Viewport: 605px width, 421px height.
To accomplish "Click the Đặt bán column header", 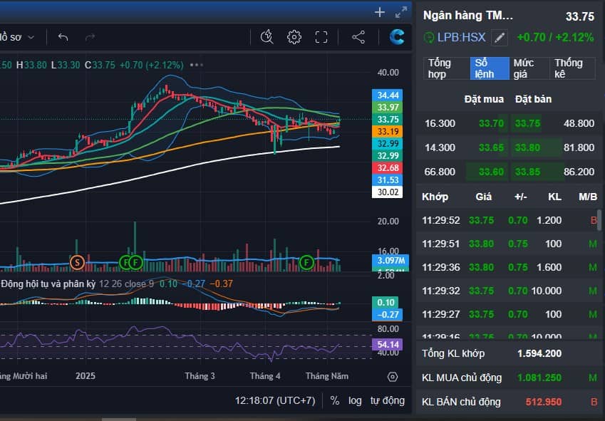I will pyautogui.click(x=533, y=99).
